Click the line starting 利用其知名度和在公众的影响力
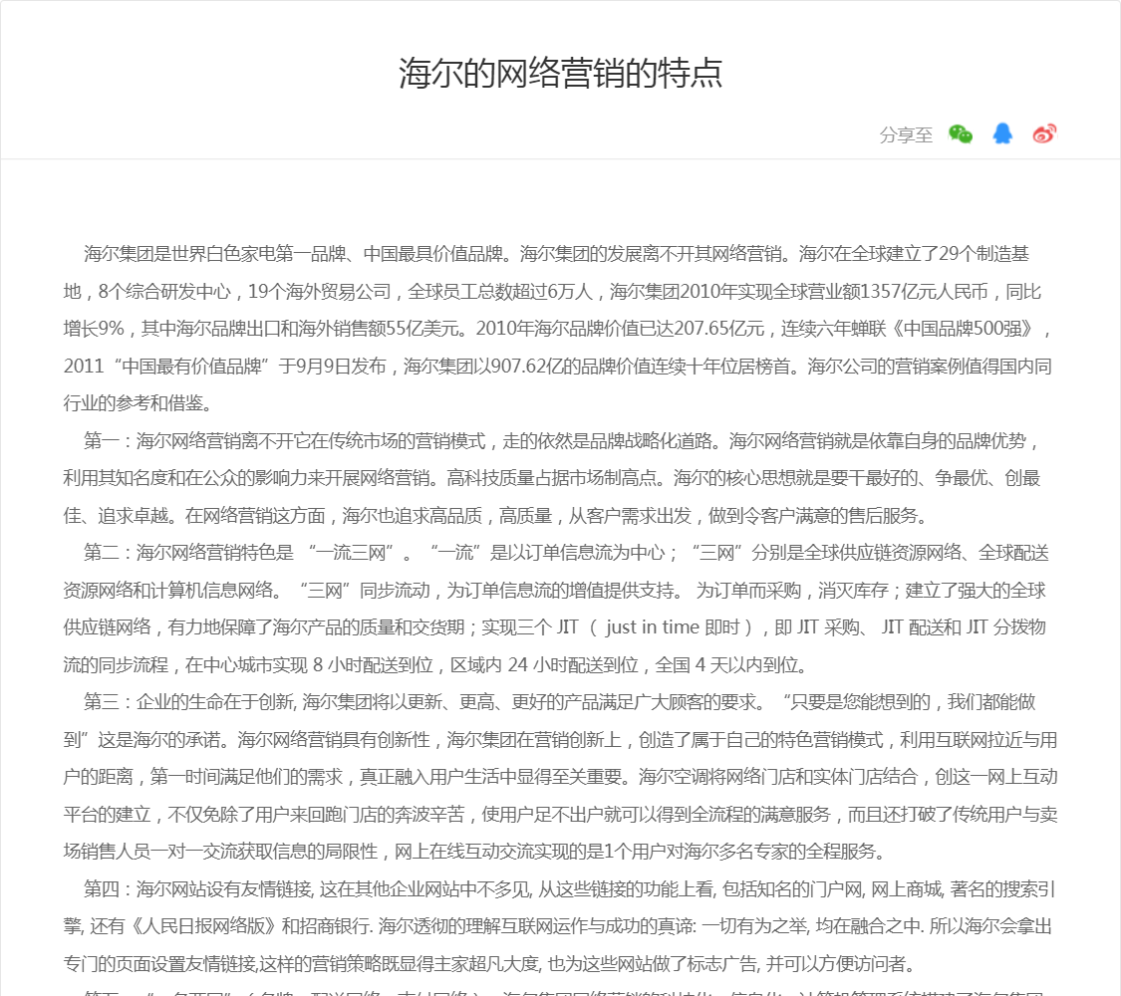Screen dimensions: 1121x996 (x=552, y=478)
